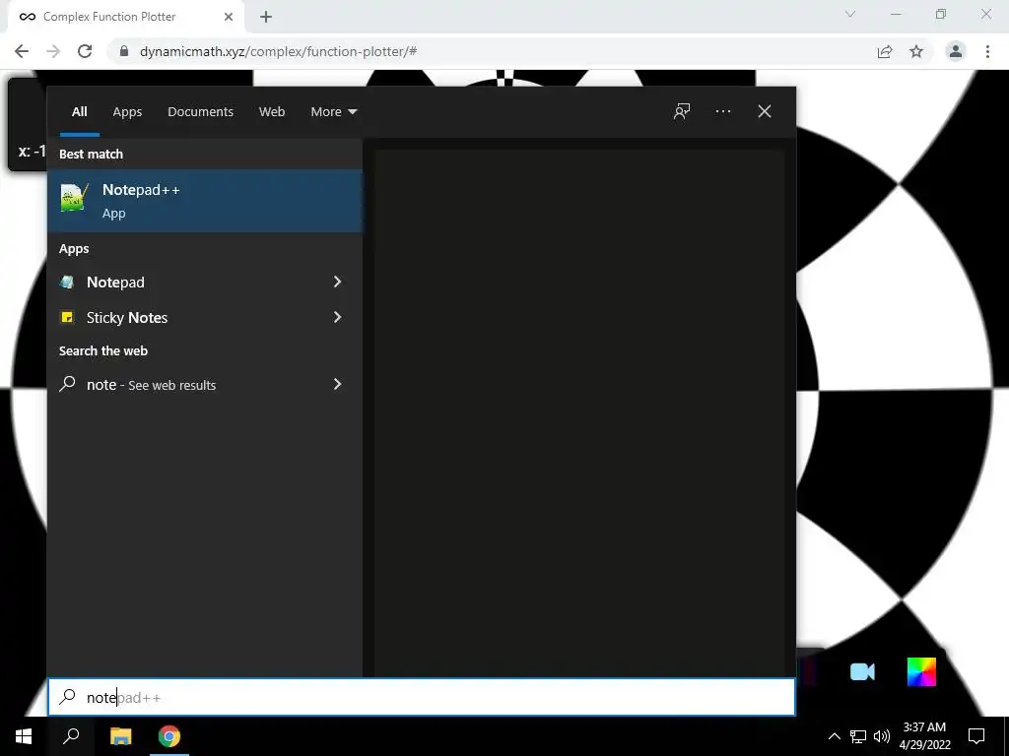Switch to the Web search tab
Screen dimensions: 1009x756
tap(272, 112)
